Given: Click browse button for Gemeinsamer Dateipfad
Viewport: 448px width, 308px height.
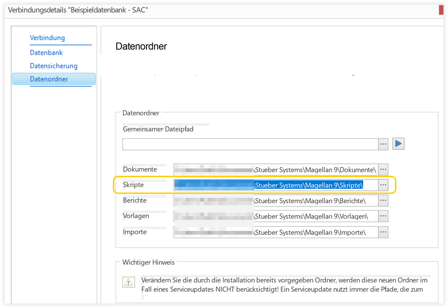Looking at the screenshot, I should point(383,144).
